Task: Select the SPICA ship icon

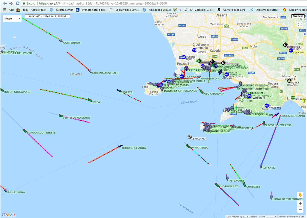Action: point(90,100)
